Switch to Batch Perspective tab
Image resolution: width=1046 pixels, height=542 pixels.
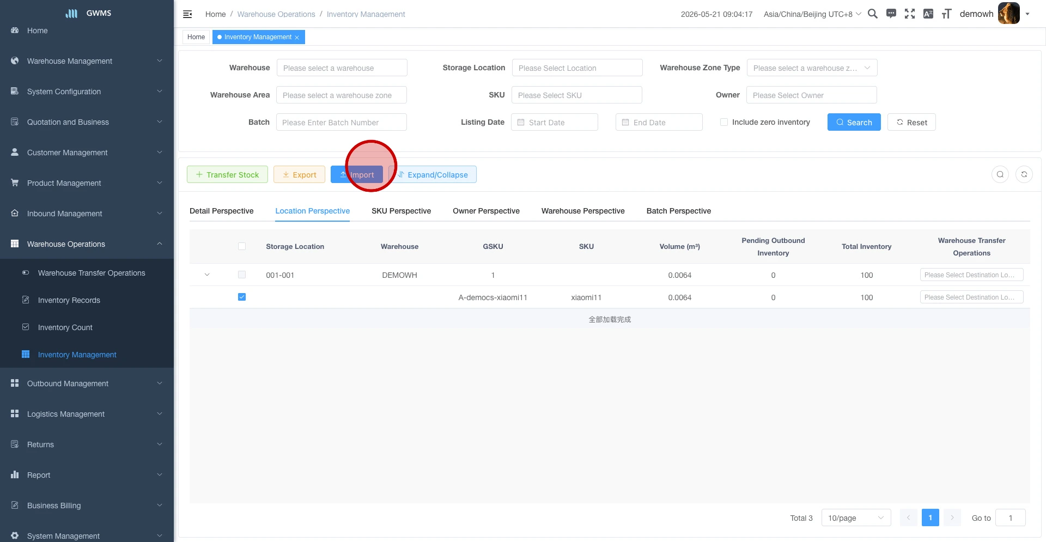tap(678, 211)
